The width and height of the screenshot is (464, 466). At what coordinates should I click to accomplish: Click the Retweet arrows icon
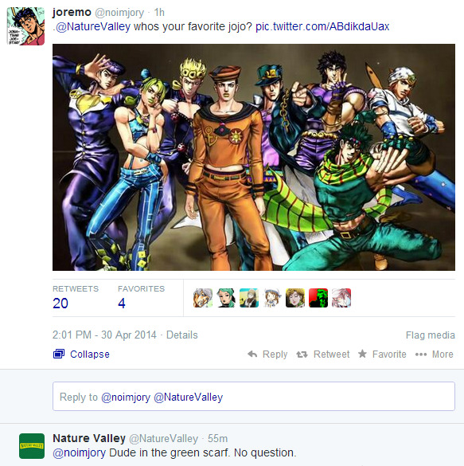point(302,354)
